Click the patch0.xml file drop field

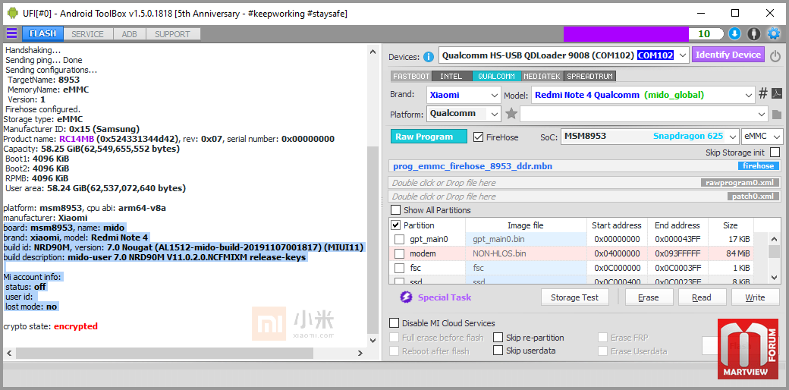tap(585, 197)
